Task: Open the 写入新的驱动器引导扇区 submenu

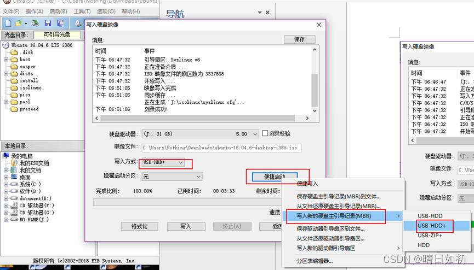Action: [343, 248]
